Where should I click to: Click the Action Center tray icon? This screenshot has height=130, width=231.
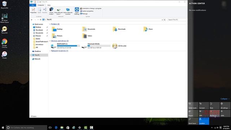coord(221,127)
